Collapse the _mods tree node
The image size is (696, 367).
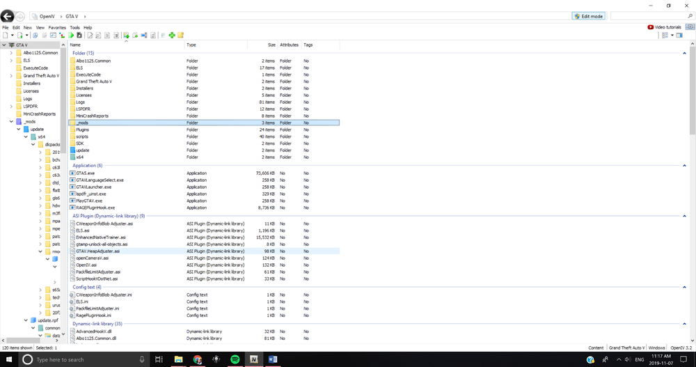(11, 121)
